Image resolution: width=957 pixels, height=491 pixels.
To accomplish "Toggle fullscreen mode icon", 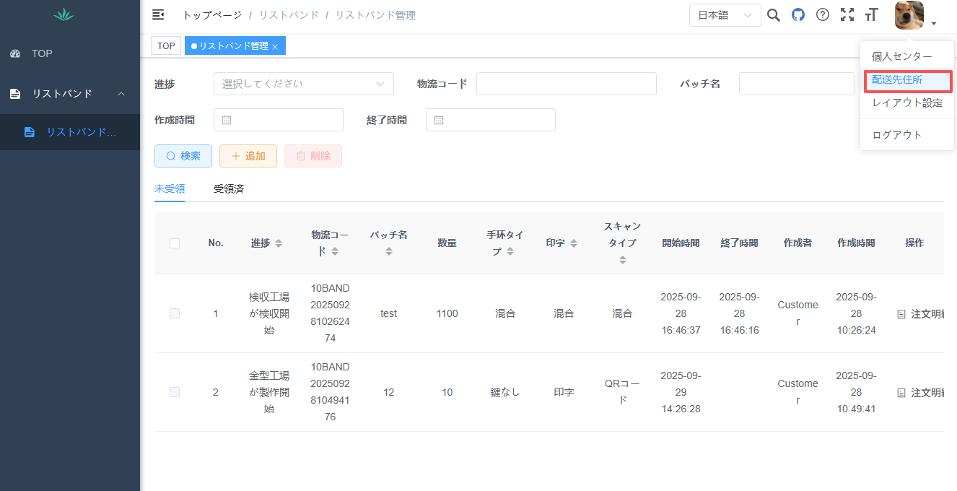I will click(x=847, y=15).
